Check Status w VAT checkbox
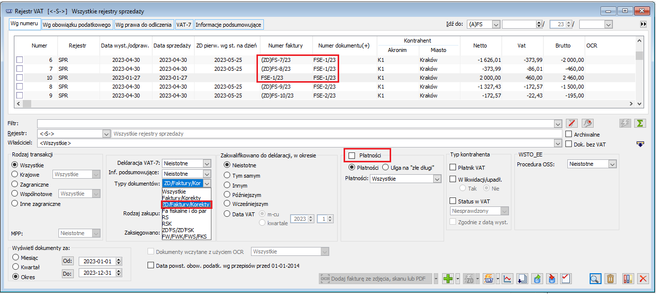This screenshot has height=294, width=656. pos(453,201)
